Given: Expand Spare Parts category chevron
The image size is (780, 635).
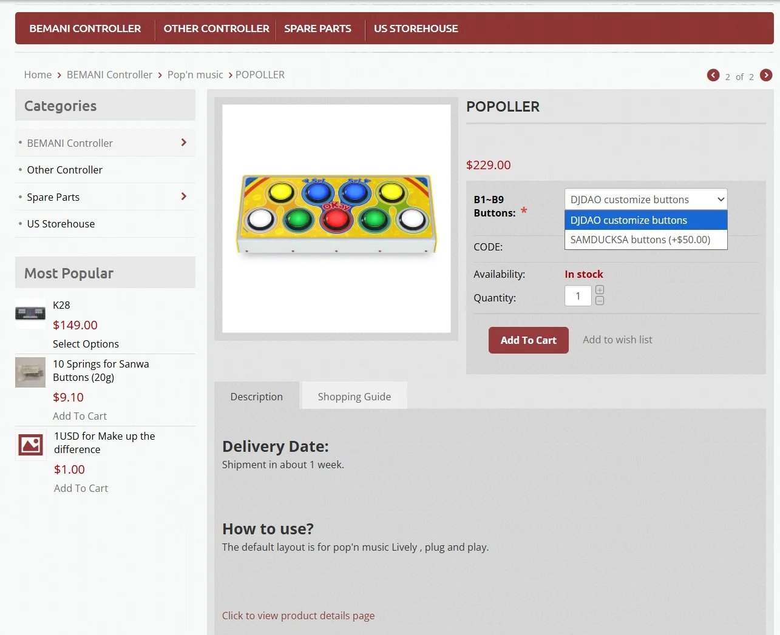Looking at the screenshot, I should point(183,197).
